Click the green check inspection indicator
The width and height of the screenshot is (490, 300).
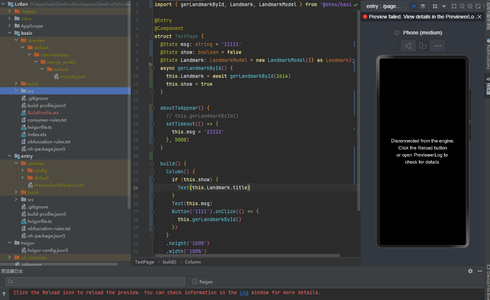(x=356, y=5)
